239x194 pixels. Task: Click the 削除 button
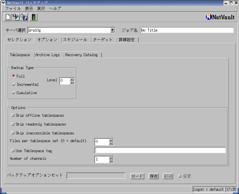point(168,176)
